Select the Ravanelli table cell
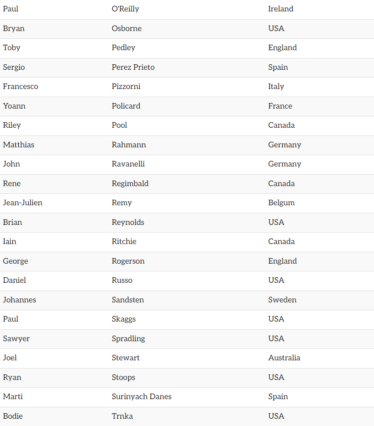374x426 pixels. 128,164
